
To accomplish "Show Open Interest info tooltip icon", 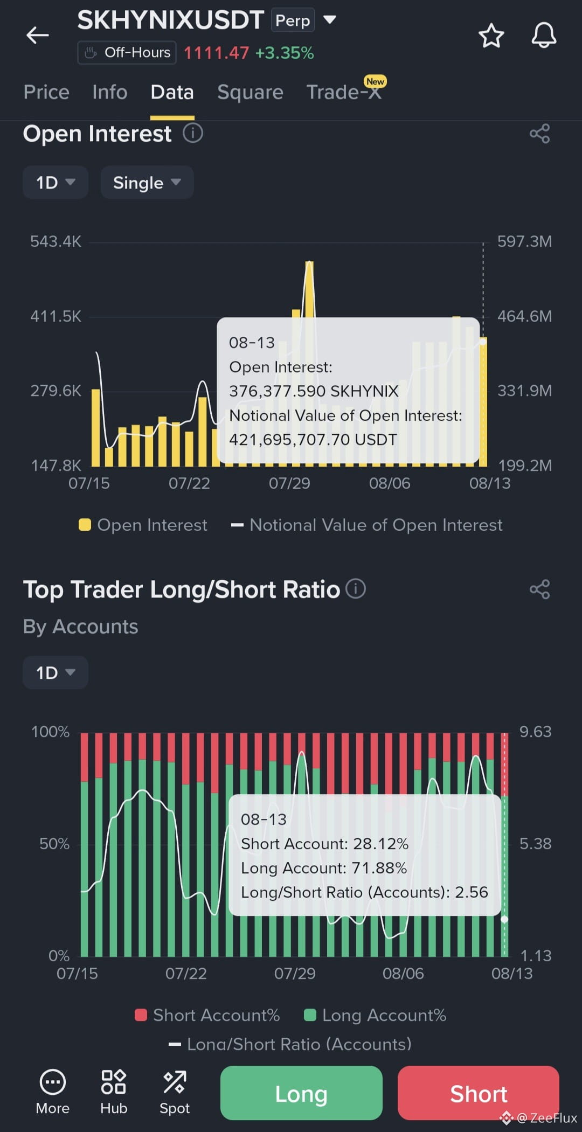I will point(193,133).
